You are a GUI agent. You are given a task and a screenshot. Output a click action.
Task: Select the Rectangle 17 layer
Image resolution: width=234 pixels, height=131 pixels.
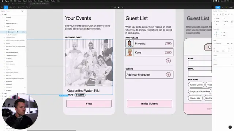13,35
